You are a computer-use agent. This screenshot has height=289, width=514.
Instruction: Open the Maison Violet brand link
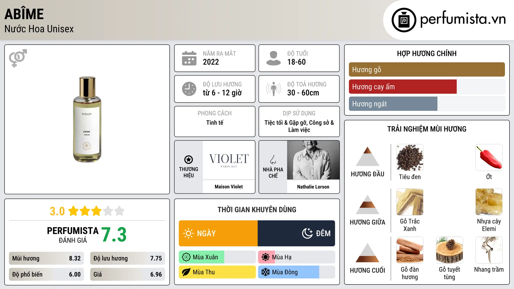point(229,187)
